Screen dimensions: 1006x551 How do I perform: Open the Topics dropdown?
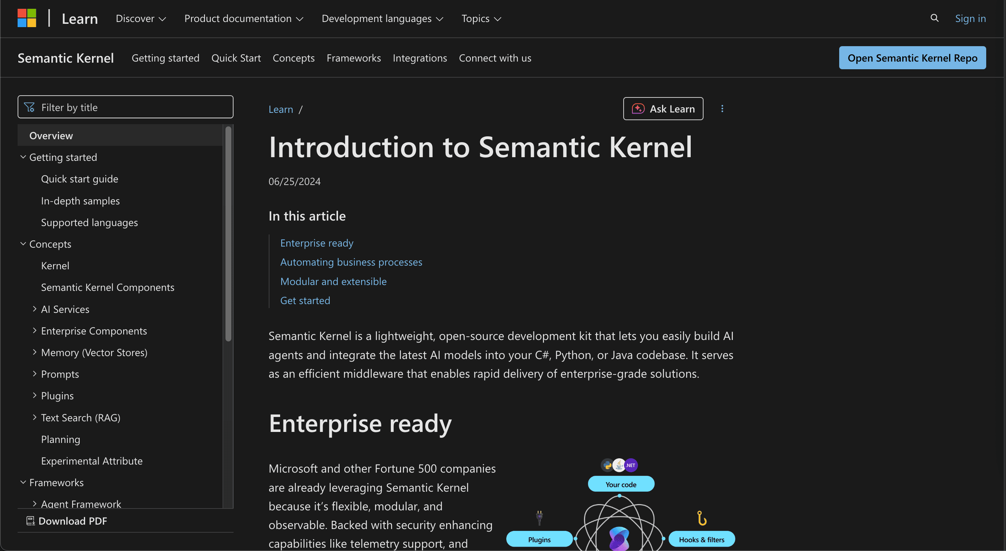[x=481, y=18]
